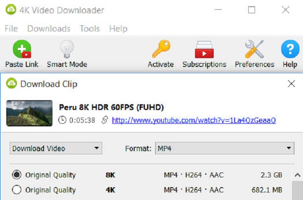The width and height of the screenshot is (303, 200).
Task: Click the 8K resolution label
Action: 110,175
